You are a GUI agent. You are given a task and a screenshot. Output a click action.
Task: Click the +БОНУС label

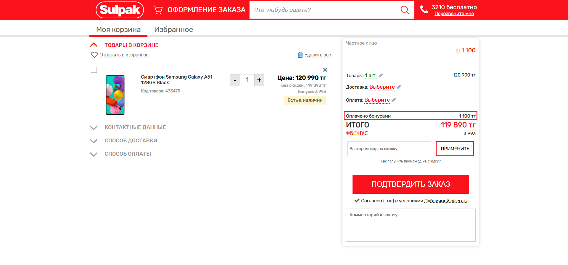(357, 133)
